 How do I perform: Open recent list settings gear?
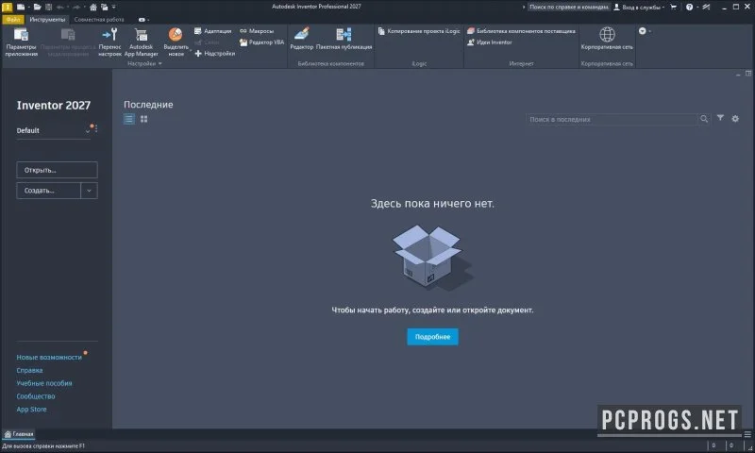(x=735, y=118)
